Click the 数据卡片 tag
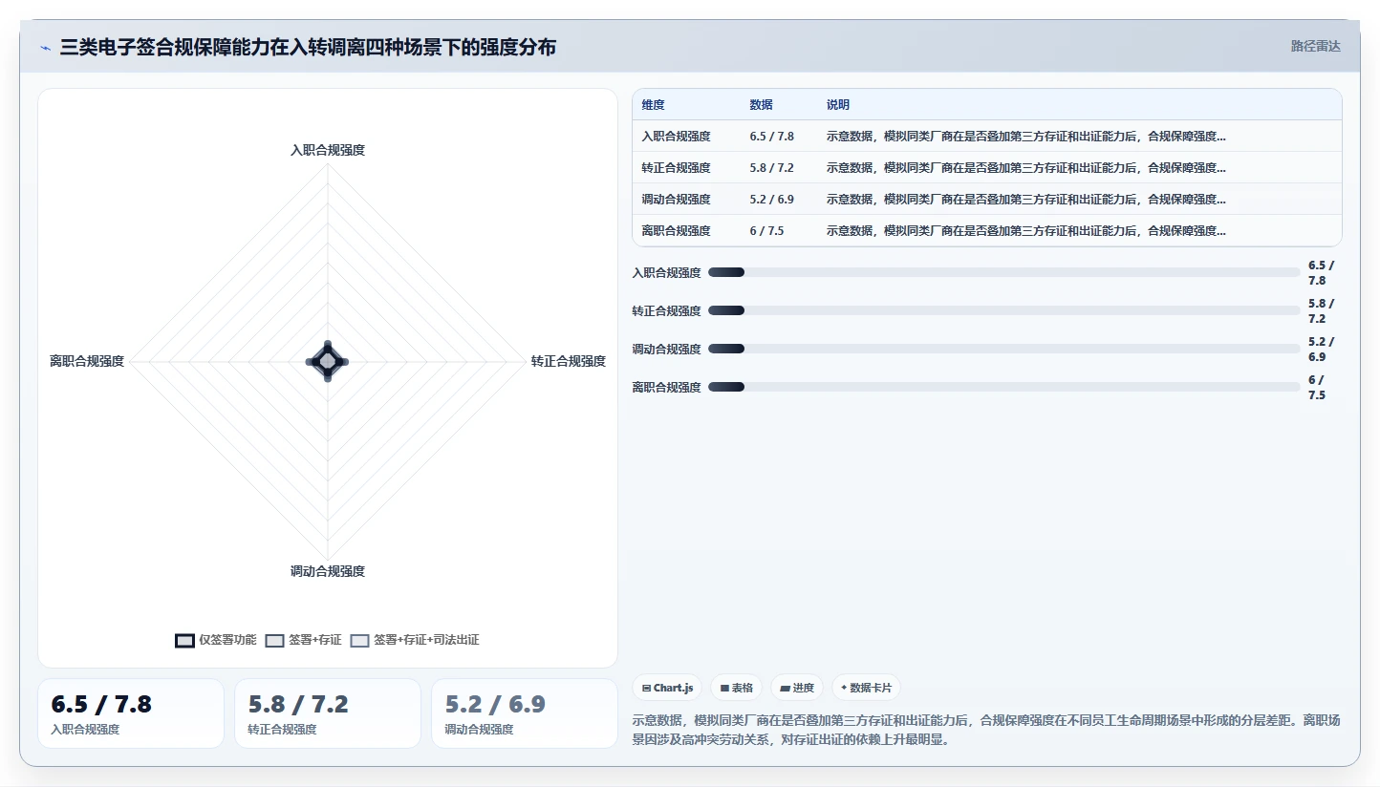Viewport: 1380px width, 787px height. 866,688
